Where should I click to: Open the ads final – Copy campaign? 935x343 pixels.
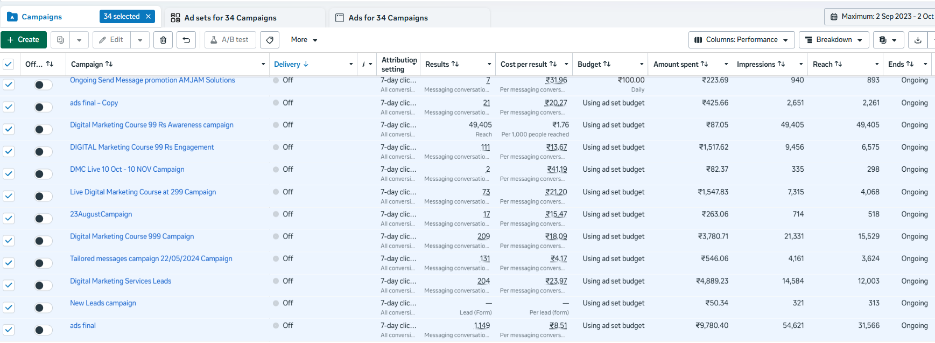coord(94,103)
